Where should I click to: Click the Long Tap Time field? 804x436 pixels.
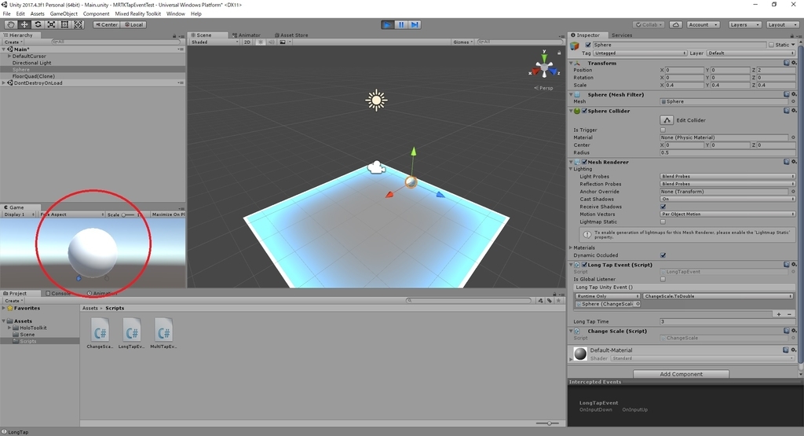click(728, 321)
